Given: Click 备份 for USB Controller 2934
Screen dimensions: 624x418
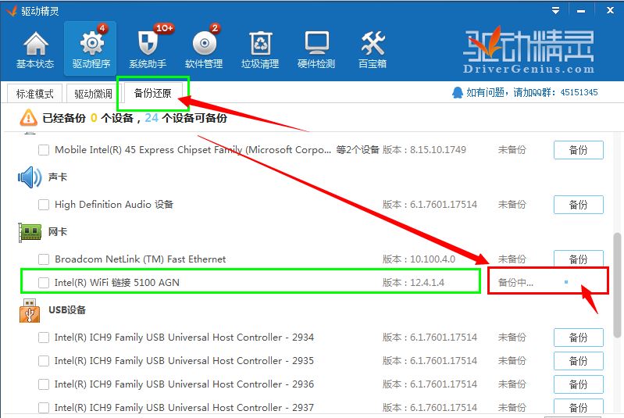Looking at the screenshot, I should coord(578,338).
